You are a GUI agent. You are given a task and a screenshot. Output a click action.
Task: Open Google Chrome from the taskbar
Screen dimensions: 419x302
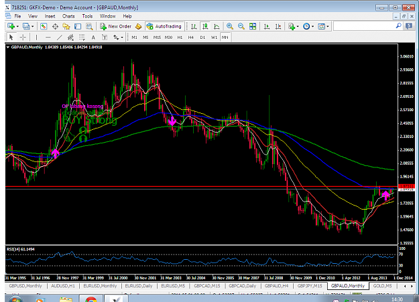click(x=91, y=299)
